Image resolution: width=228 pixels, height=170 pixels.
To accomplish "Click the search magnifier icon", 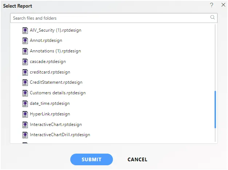I will point(212,17).
